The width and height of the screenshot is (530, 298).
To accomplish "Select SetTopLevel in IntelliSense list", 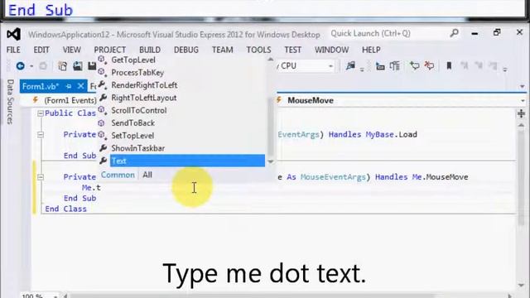I will [132, 136].
